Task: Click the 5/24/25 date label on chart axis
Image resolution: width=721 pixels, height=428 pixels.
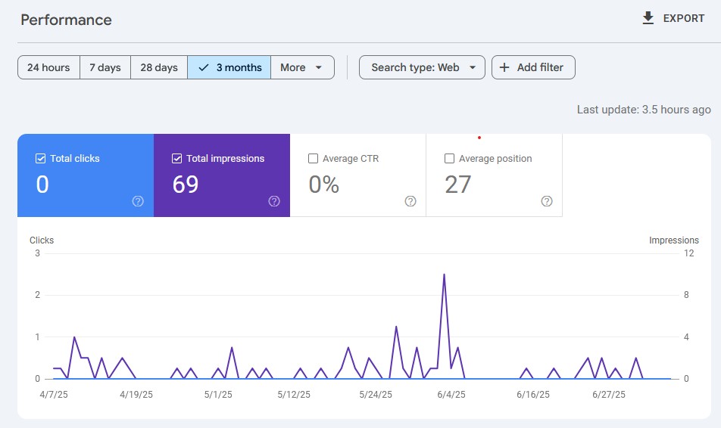Action: click(x=376, y=395)
